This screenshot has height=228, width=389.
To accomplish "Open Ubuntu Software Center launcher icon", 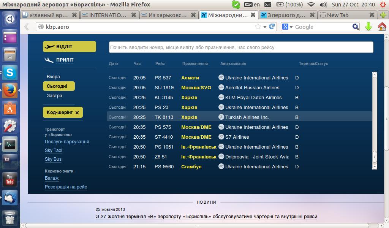I will click(x=10, y=109).
